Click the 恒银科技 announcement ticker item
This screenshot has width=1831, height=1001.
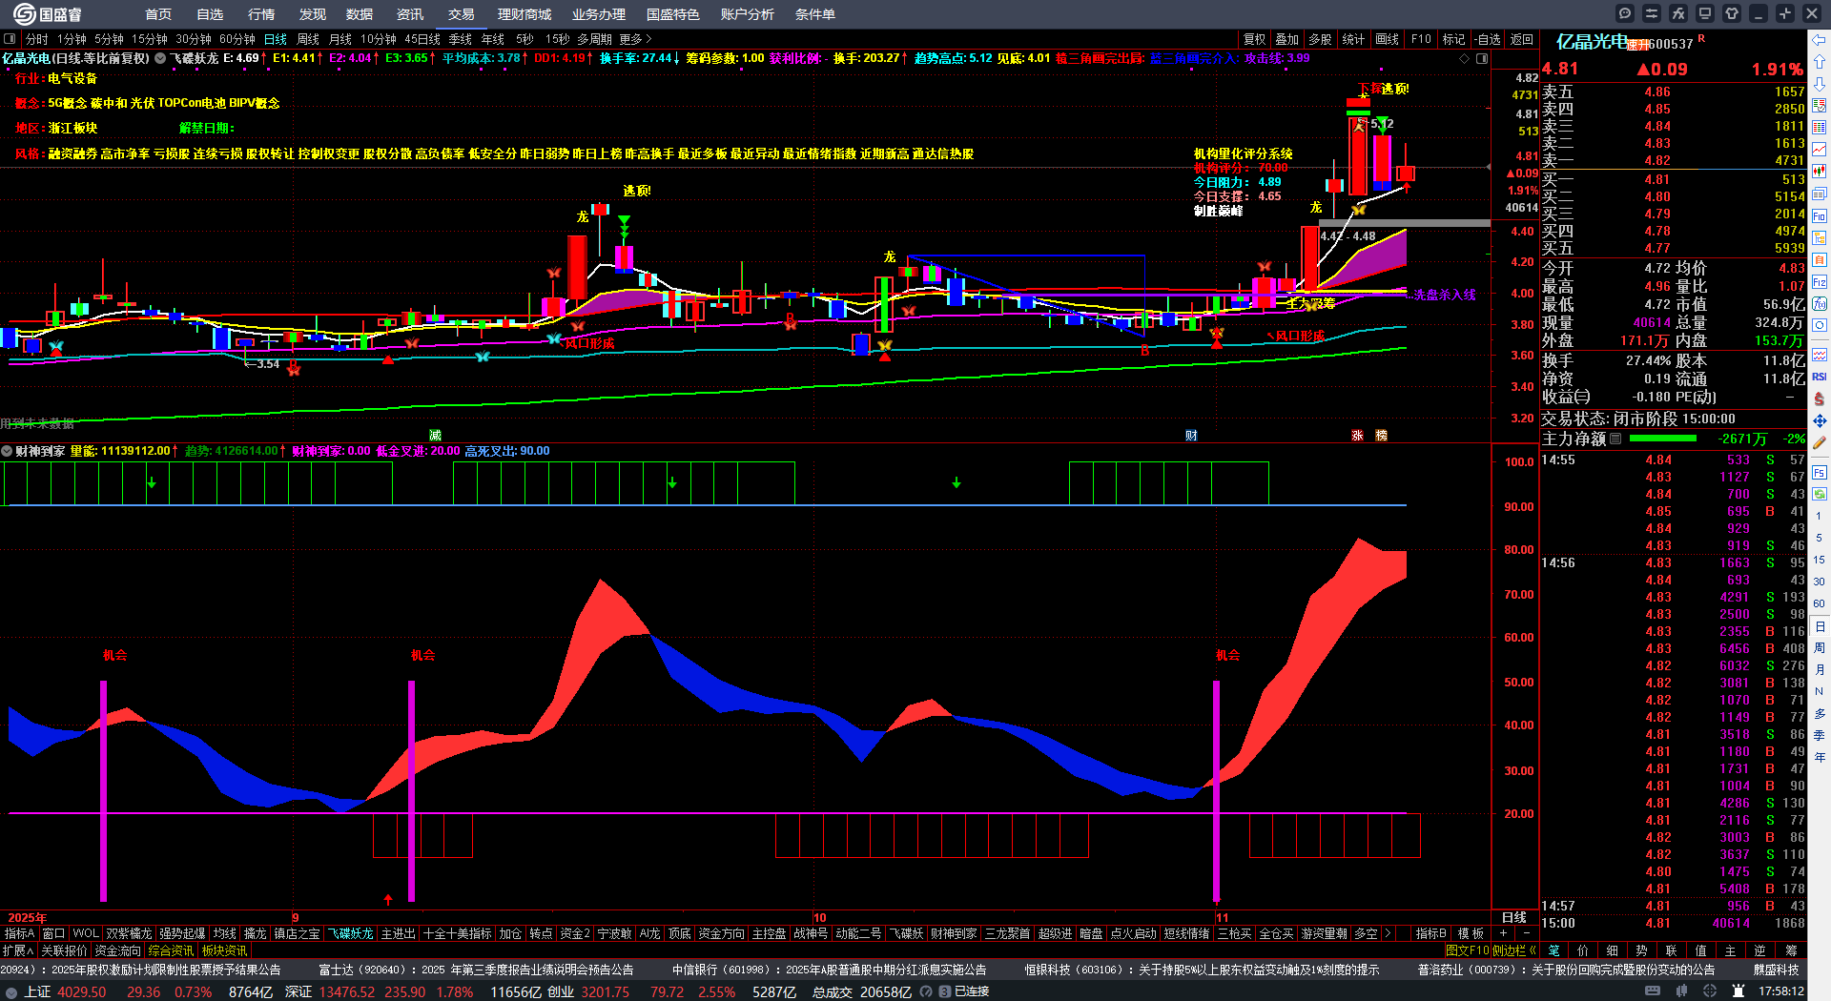pos(1202,970)
